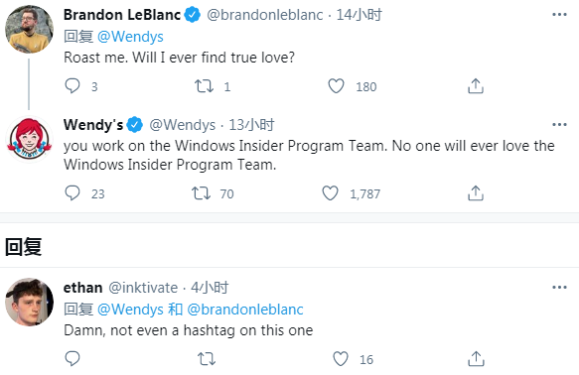Open more options on ethan's reply
Image resolution: width=579 pixels, height=375 pixels.
click(x=559, y=288)
